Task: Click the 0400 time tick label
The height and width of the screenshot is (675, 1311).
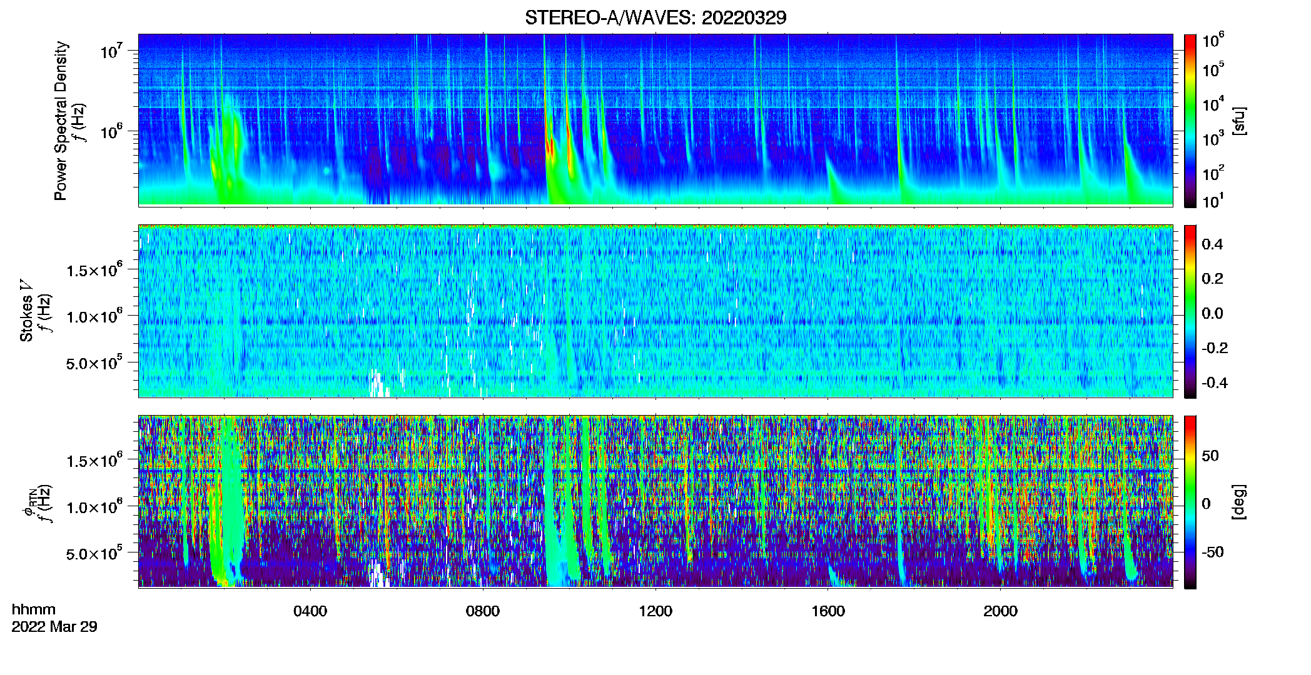Action: 310,611
